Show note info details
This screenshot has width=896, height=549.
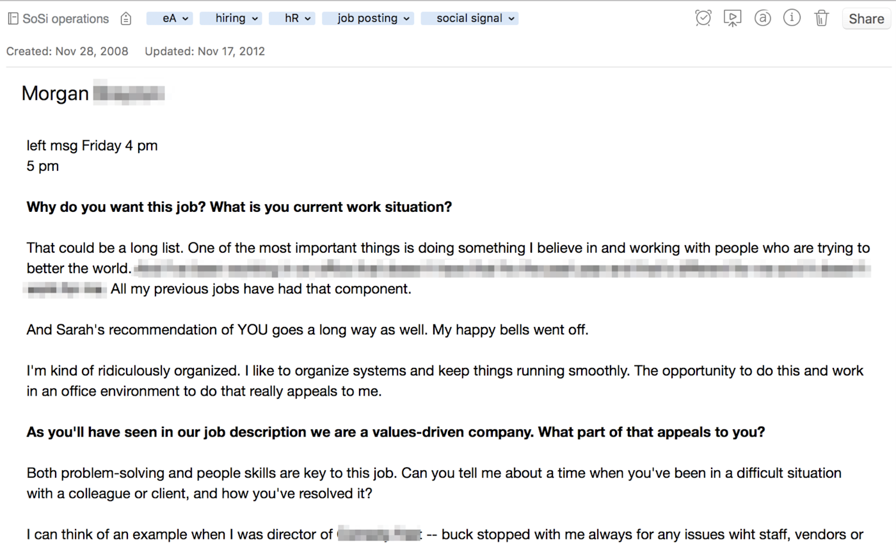pyautogui.click(x=792, y=19)
